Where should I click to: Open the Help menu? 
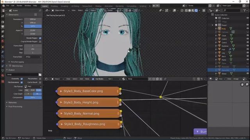(x=35, y=5)
